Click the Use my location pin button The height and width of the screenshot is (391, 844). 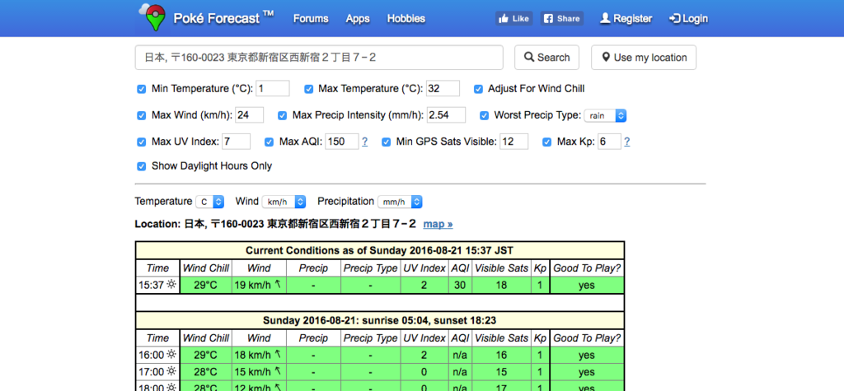(644, 58)
